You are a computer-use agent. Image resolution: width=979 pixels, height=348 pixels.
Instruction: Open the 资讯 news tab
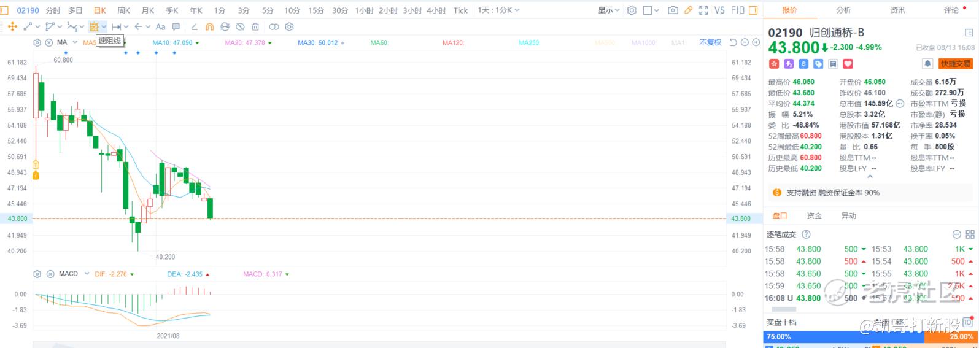[x=897, y=10]
